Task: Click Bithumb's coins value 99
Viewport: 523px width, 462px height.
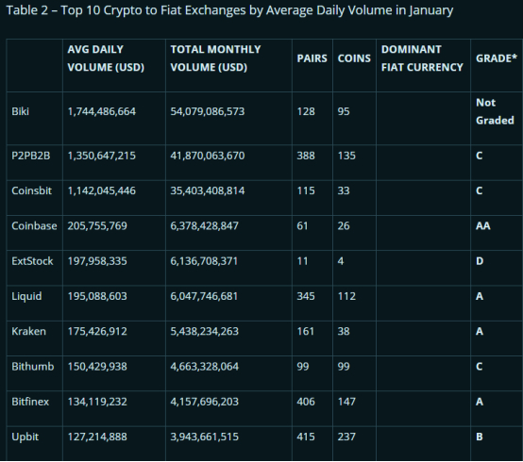Action: point(344,367)
